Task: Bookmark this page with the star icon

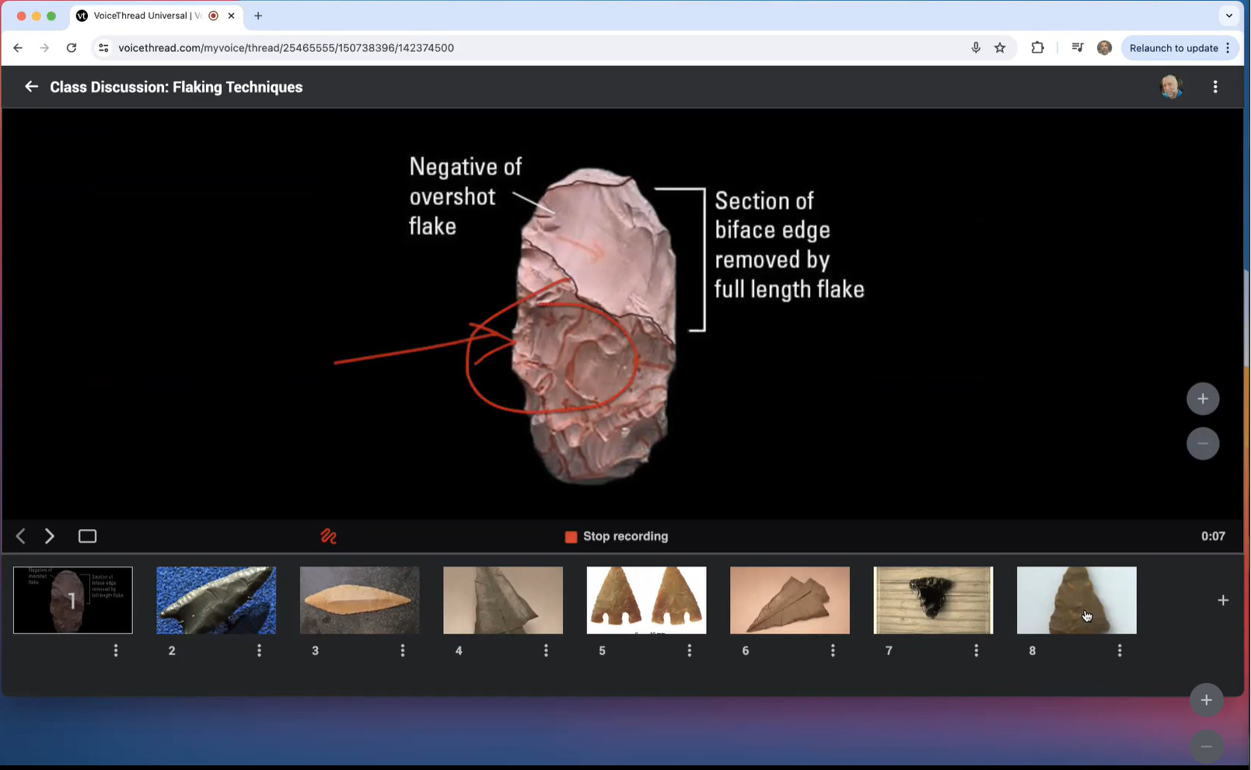Action: 1000,48
